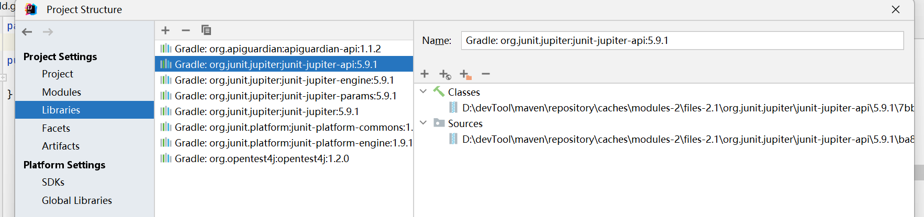924x217 pixels.
Task: Close the Project Structure dialog
Action: click(896, 9)
